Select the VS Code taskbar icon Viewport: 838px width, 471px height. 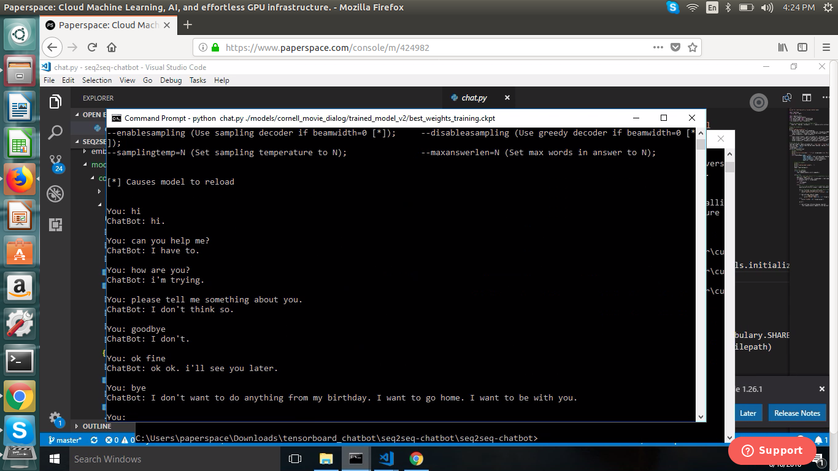(x=386, y=459)
